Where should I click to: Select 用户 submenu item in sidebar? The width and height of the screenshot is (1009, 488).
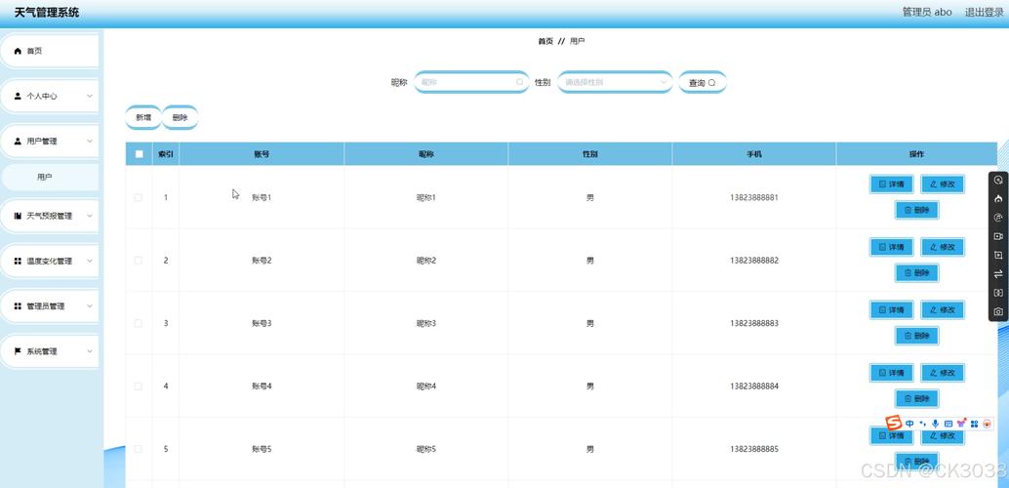(45, 178)
